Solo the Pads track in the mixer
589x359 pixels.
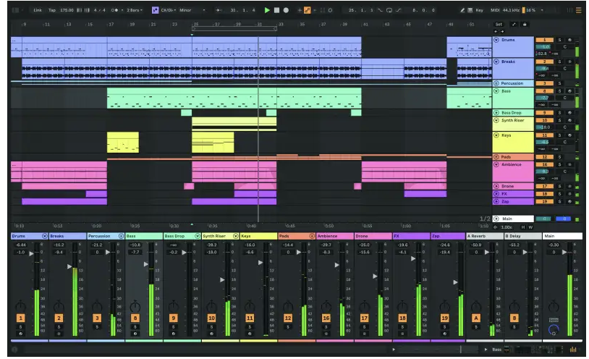tap(288, 327)
